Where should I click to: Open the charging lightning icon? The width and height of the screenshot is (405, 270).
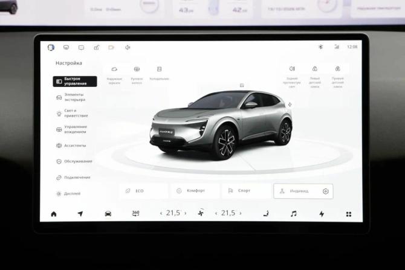[x=322, y=214]
